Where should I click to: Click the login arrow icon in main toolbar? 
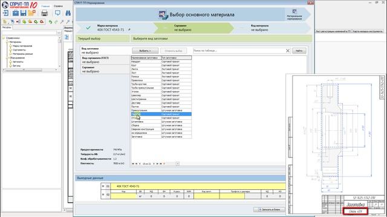pyautogui.click(x=5, y=13)
